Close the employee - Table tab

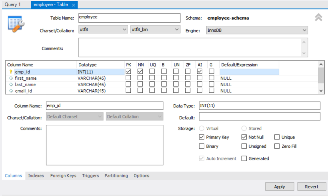[73, 5]
